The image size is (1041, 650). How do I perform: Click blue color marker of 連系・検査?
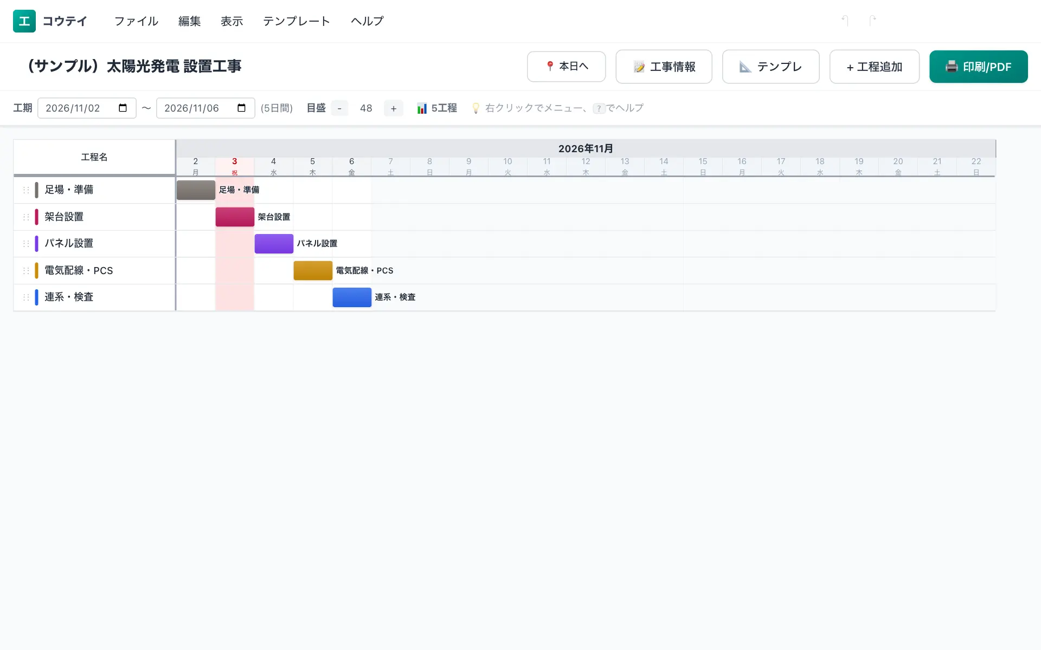[x=36, y=297]
